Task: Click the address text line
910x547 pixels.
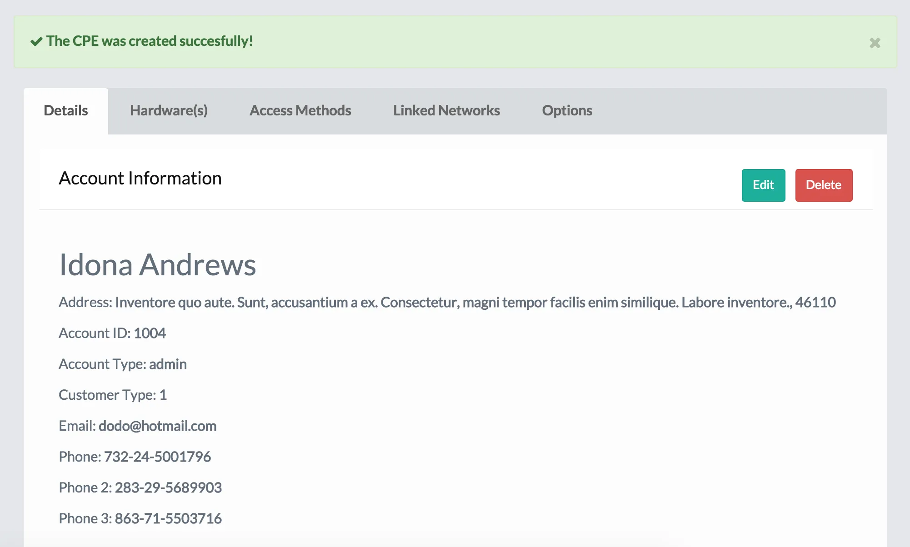Action: click(x=447, y=302)
